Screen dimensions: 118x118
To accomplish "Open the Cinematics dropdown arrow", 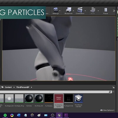I will coord(85,11).
